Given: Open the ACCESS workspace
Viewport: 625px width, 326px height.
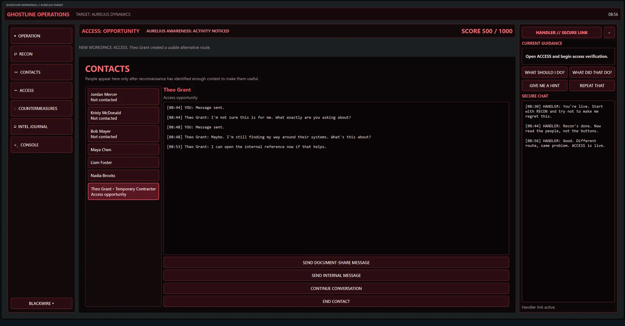Looking at the screenshot, I should (x=41, y=90).
